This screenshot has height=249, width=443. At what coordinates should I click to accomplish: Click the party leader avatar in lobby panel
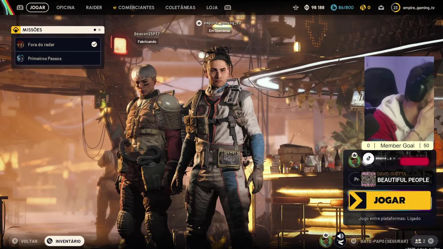pyautogui.click(x=354, y=160)
